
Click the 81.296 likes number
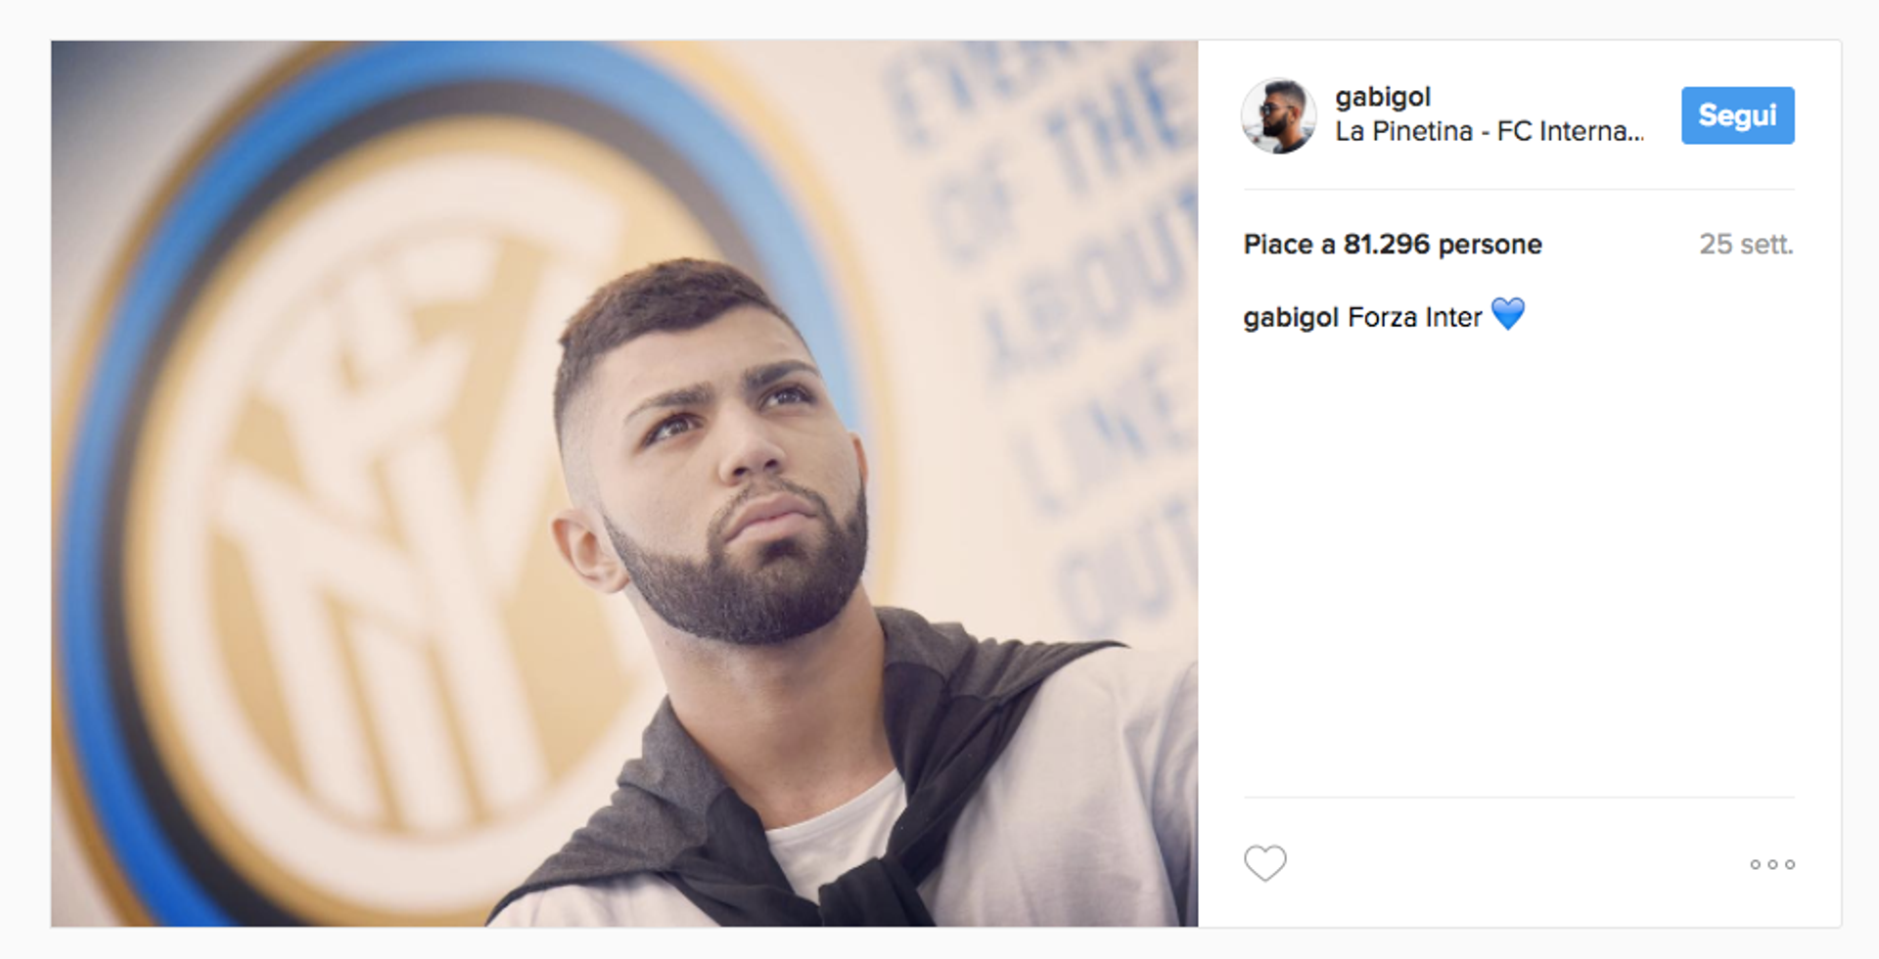point(1387,244)
